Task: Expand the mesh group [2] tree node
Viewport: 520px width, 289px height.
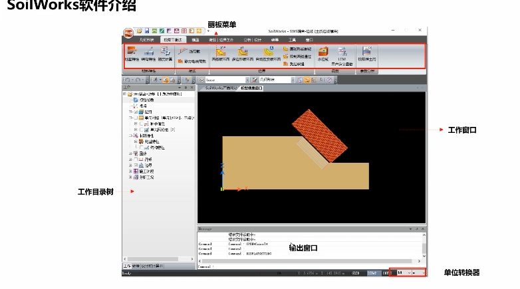Action: coord(135,130)
